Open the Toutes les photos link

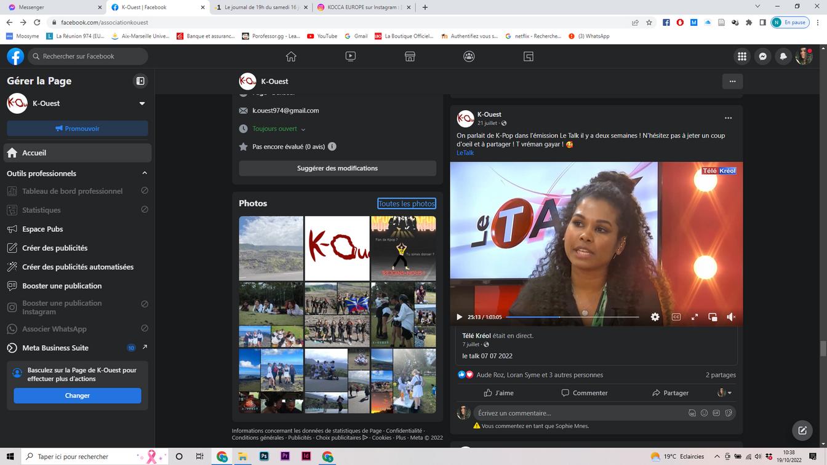pos(407,204)
